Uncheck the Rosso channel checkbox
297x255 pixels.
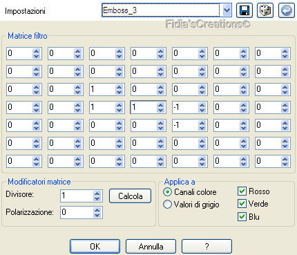point(242,191)
